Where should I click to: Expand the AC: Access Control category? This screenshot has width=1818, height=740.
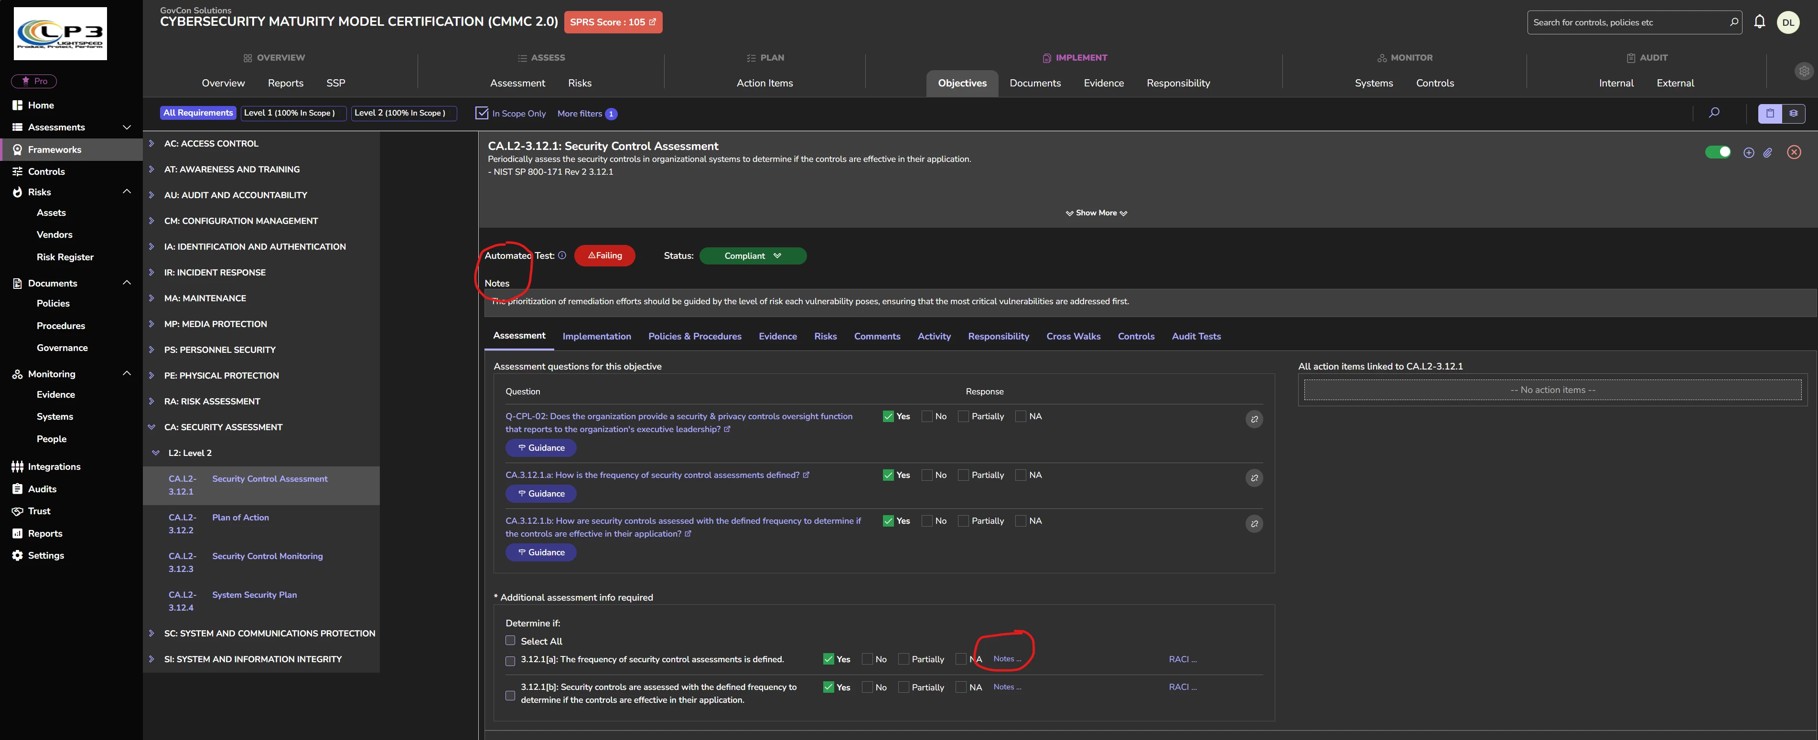[x=152, y=143]
